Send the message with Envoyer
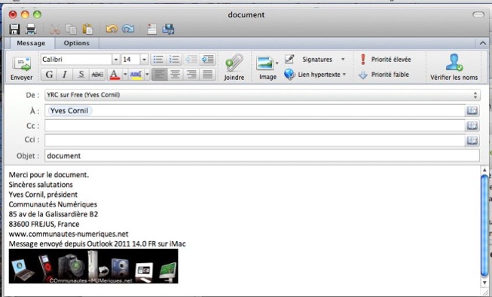This screenshot has height=297, width=492. (21, 69)
